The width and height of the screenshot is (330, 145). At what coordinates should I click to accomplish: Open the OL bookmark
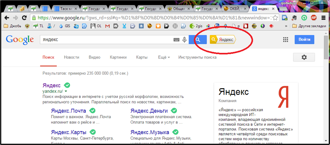[x=96, y=26]
